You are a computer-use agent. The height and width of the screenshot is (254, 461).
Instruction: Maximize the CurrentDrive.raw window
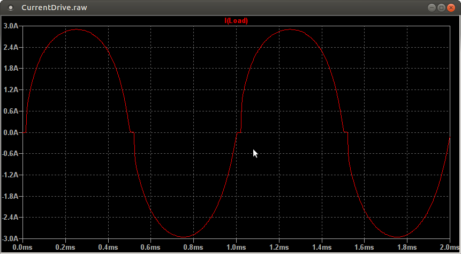(x=441, y=8)
